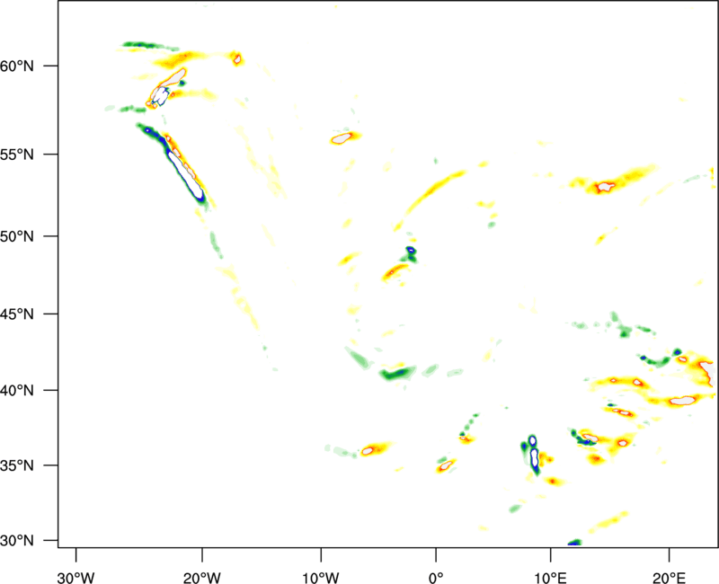Click the 30°W longitude label
719x584 pixels.
[75, 578]
